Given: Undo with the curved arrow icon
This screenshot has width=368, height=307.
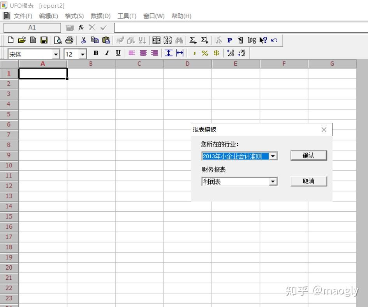Looking at the screenshot, I should [x=274, y=40].
